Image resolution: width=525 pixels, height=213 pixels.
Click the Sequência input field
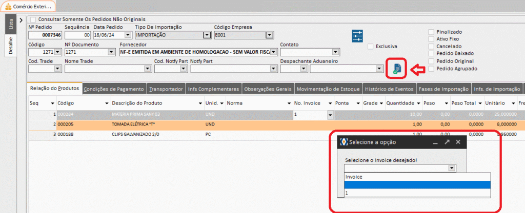click(77, 35)
